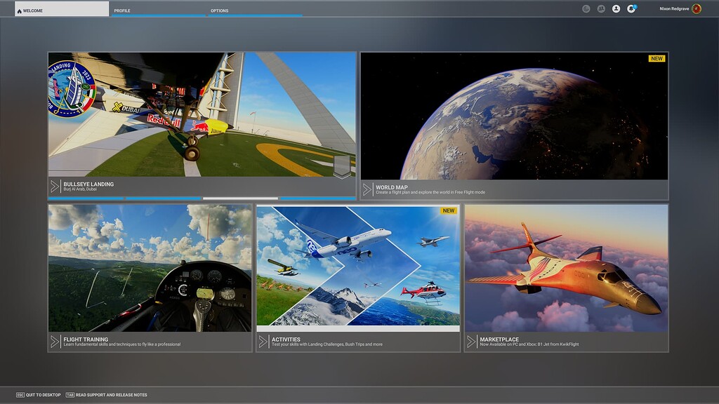719x404 pixels.
Task: Click the home icon beside the Welcome tab
Action: click(x=20, y=10)
